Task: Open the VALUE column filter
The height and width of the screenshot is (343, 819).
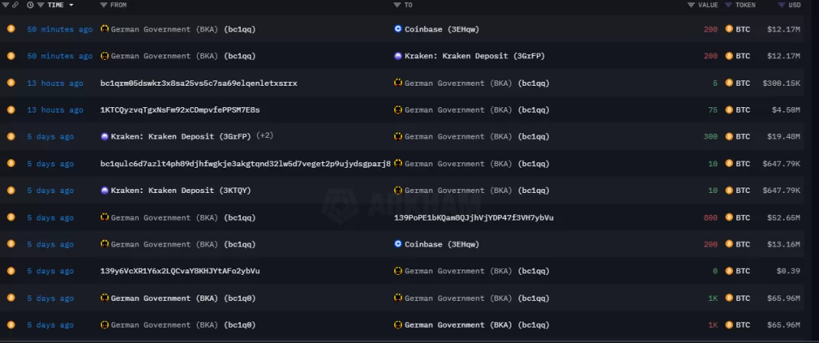Action: point(691,5)
